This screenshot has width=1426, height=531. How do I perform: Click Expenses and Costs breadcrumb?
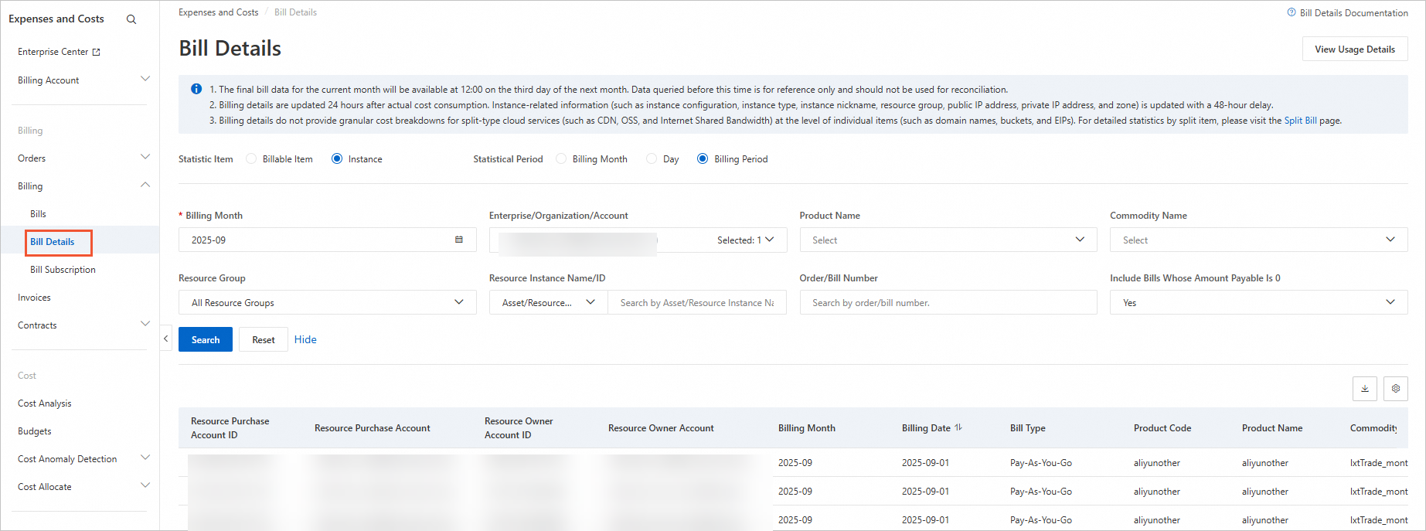[x=218, y=12]
